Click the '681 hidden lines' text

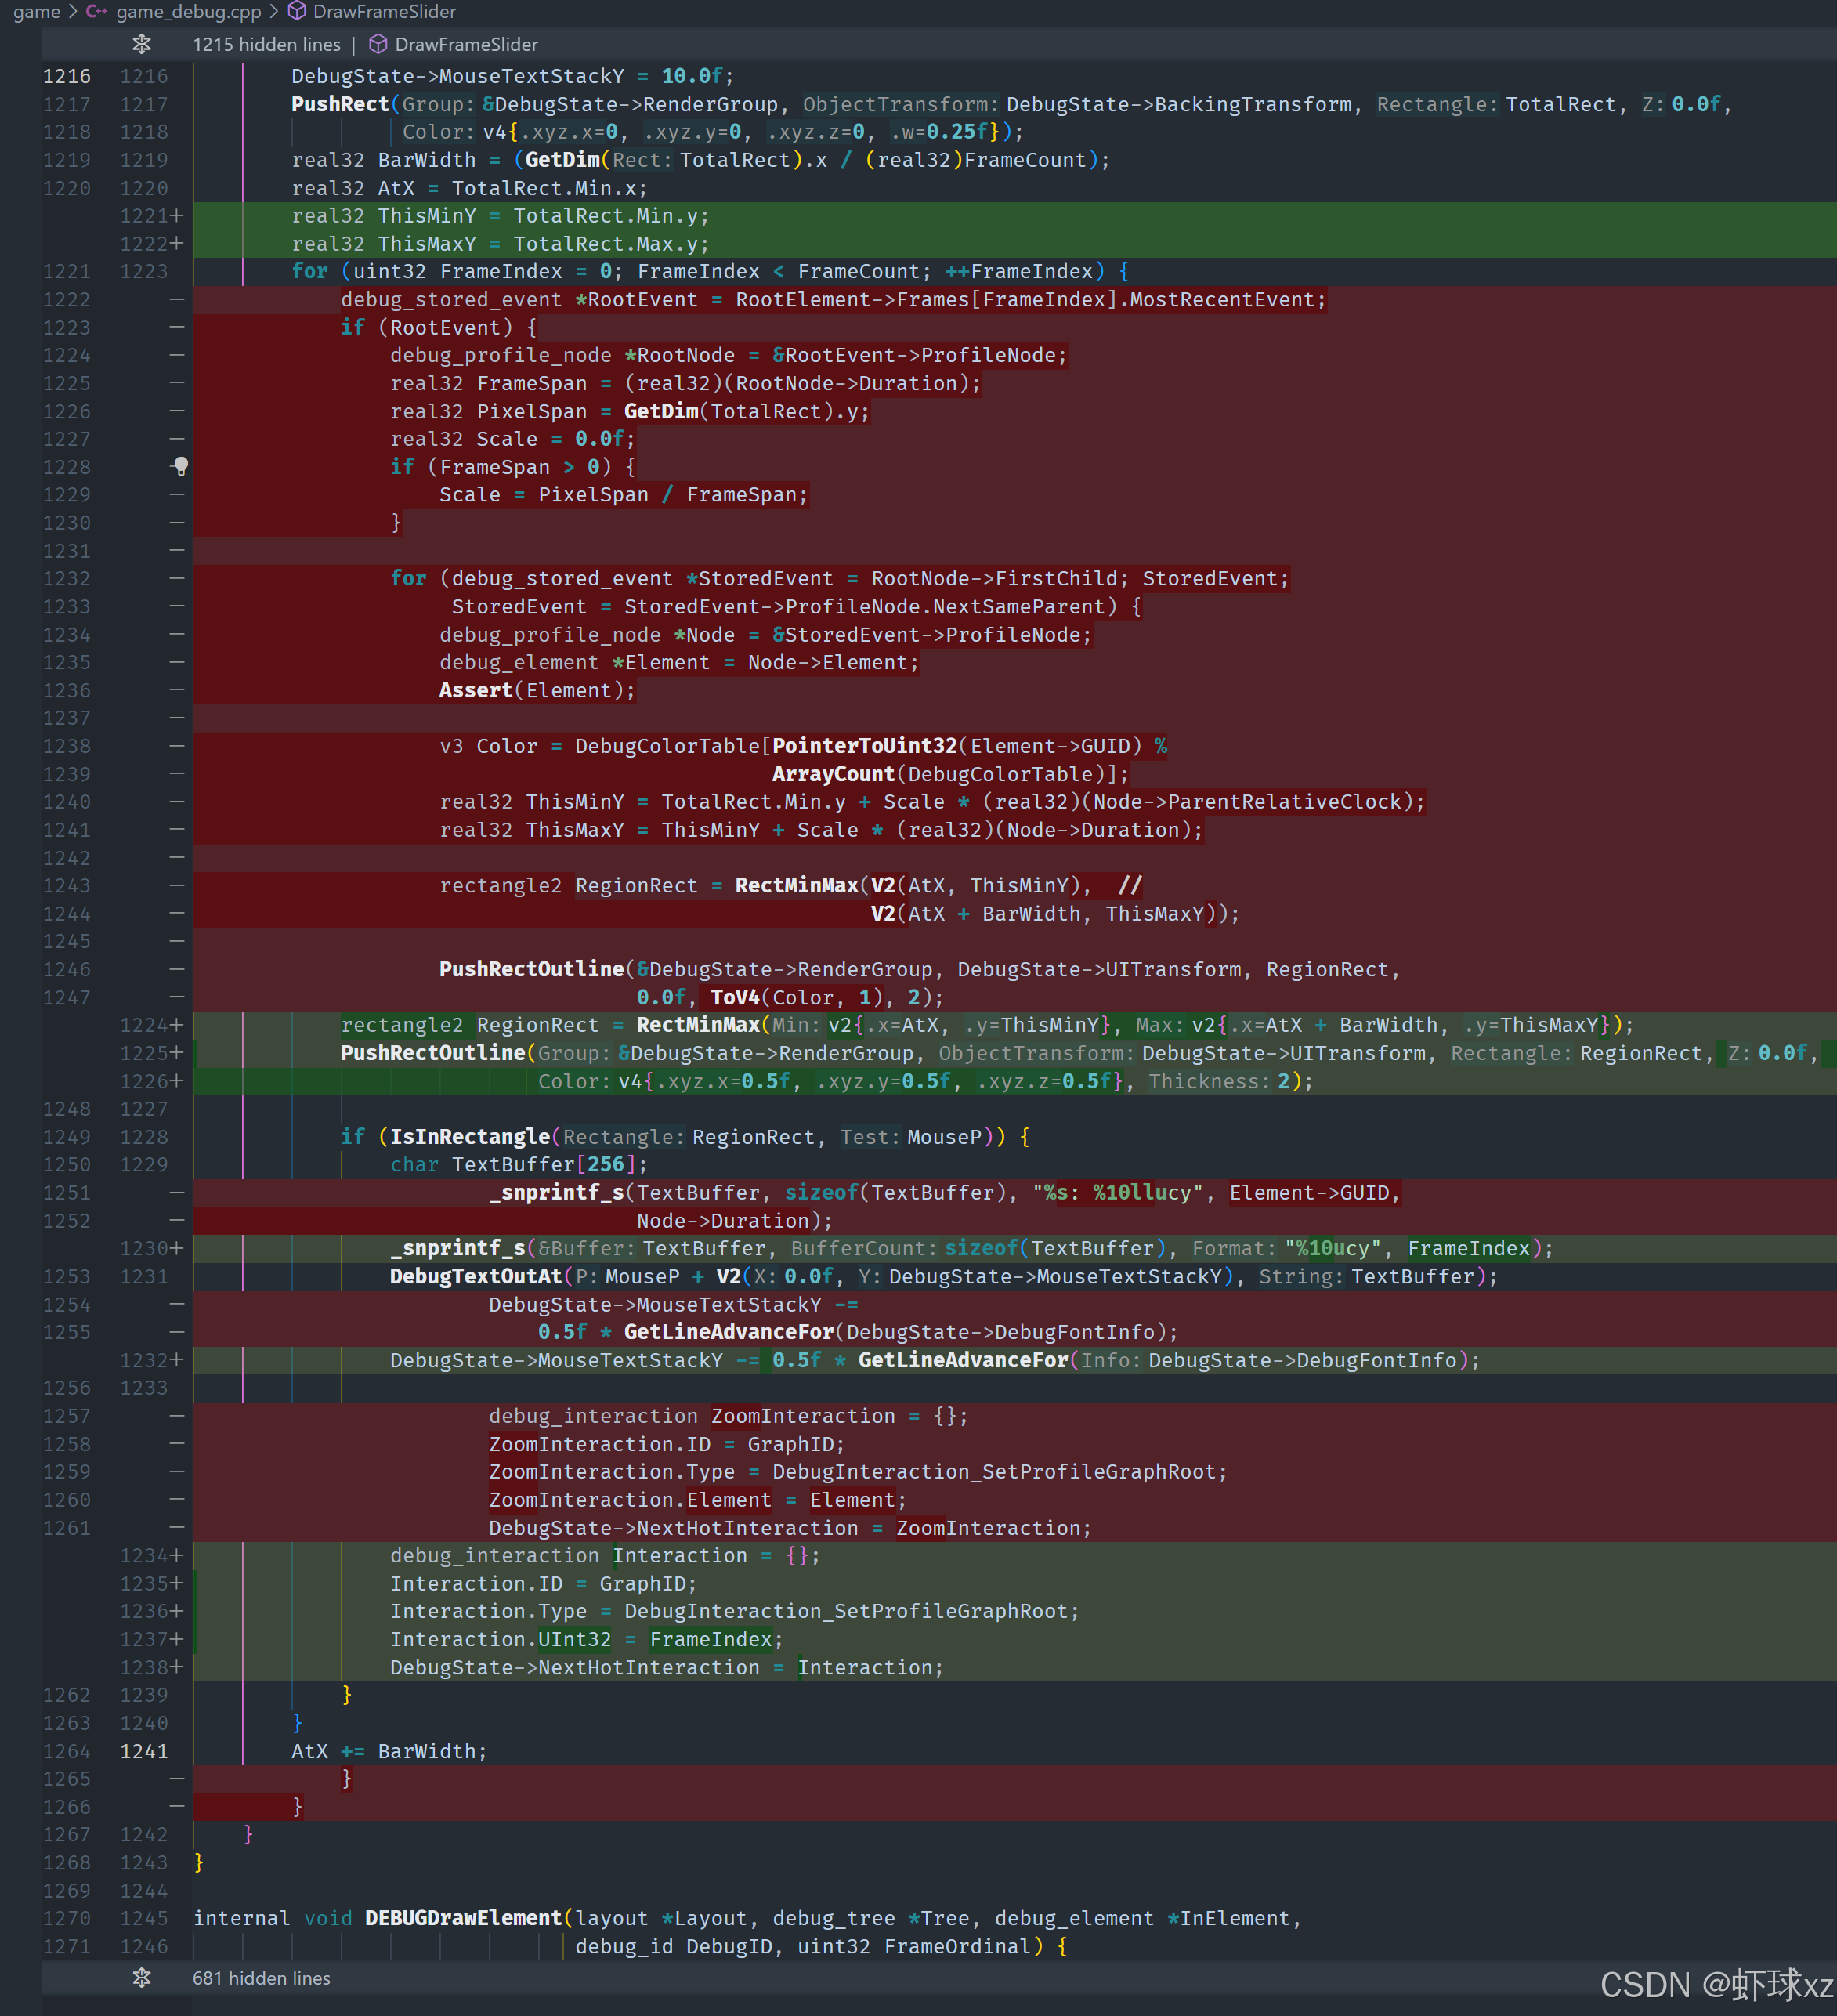coord(261,1978)
